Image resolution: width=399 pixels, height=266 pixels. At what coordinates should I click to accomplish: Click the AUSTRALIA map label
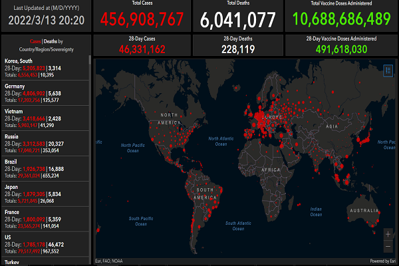(364, 211)
